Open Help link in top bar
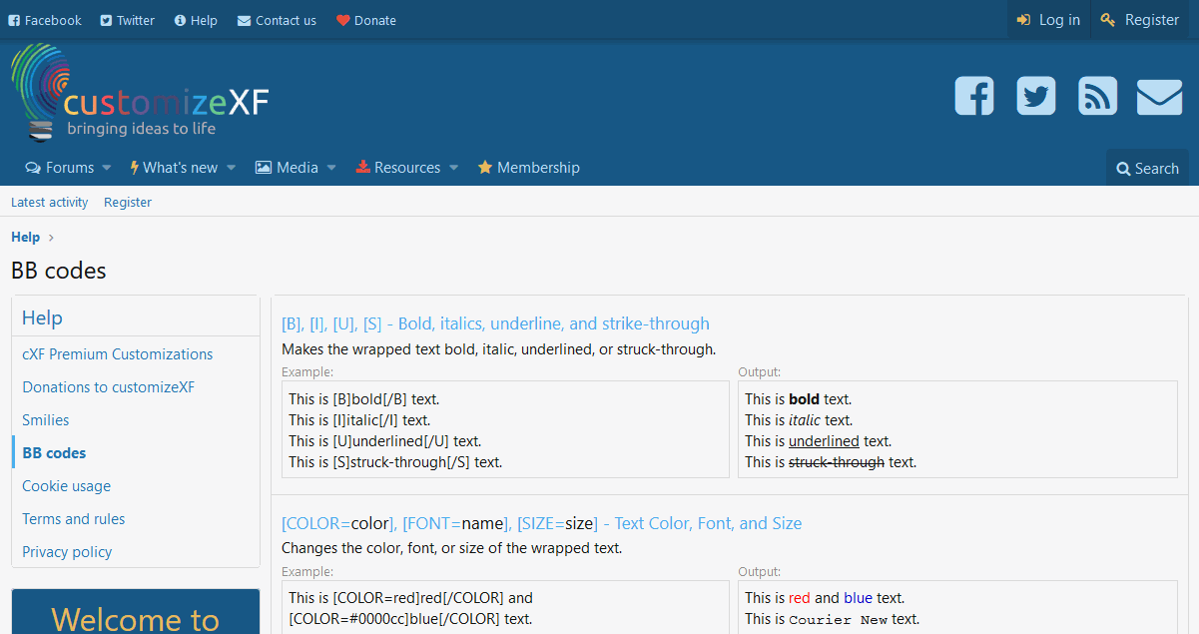 coord(195,20)
